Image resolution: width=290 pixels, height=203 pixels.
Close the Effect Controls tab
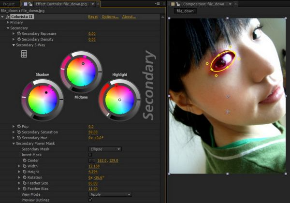(x=98, y=4)
